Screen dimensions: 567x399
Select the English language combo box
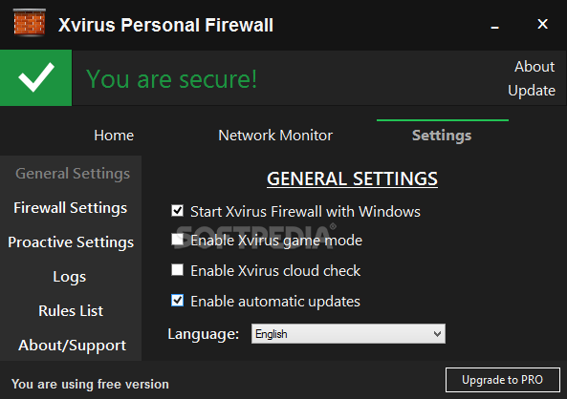348,334
